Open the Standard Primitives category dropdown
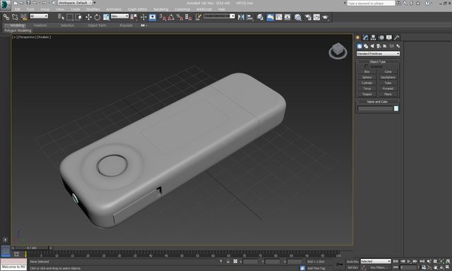The height and width of the screenshot is (271, 452). click(378, 54)
